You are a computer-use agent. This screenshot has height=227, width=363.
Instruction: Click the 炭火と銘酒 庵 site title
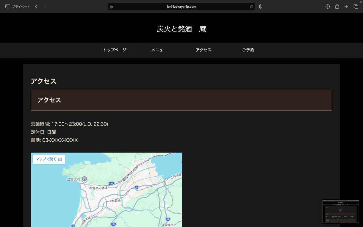click(181, 29)
